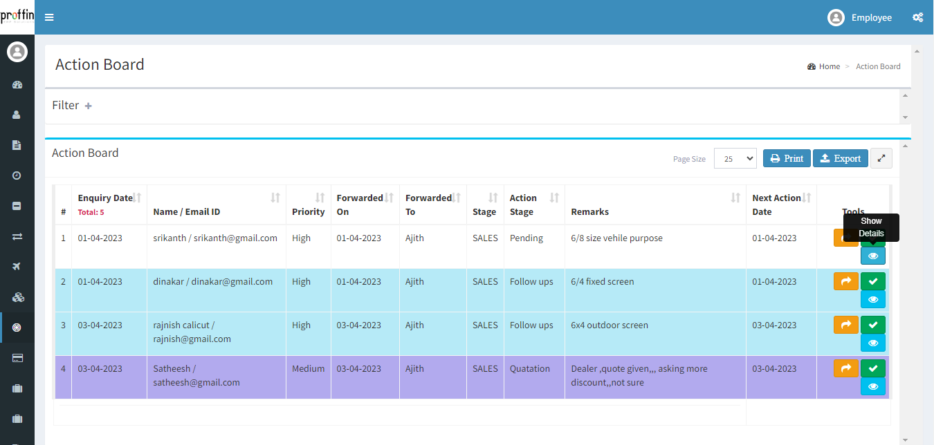
Task: Toggle the sidebar with the hamburger menu
Action: (x=49, y=17)
